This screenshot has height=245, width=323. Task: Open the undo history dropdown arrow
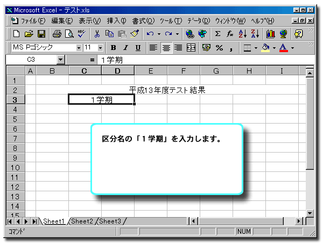pyautogui.click(x=159, y=34)
